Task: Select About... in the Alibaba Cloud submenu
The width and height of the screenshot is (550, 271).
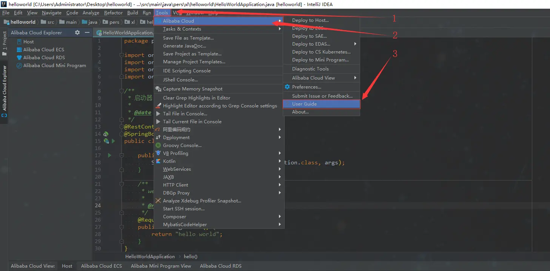Action: [322, 112]
